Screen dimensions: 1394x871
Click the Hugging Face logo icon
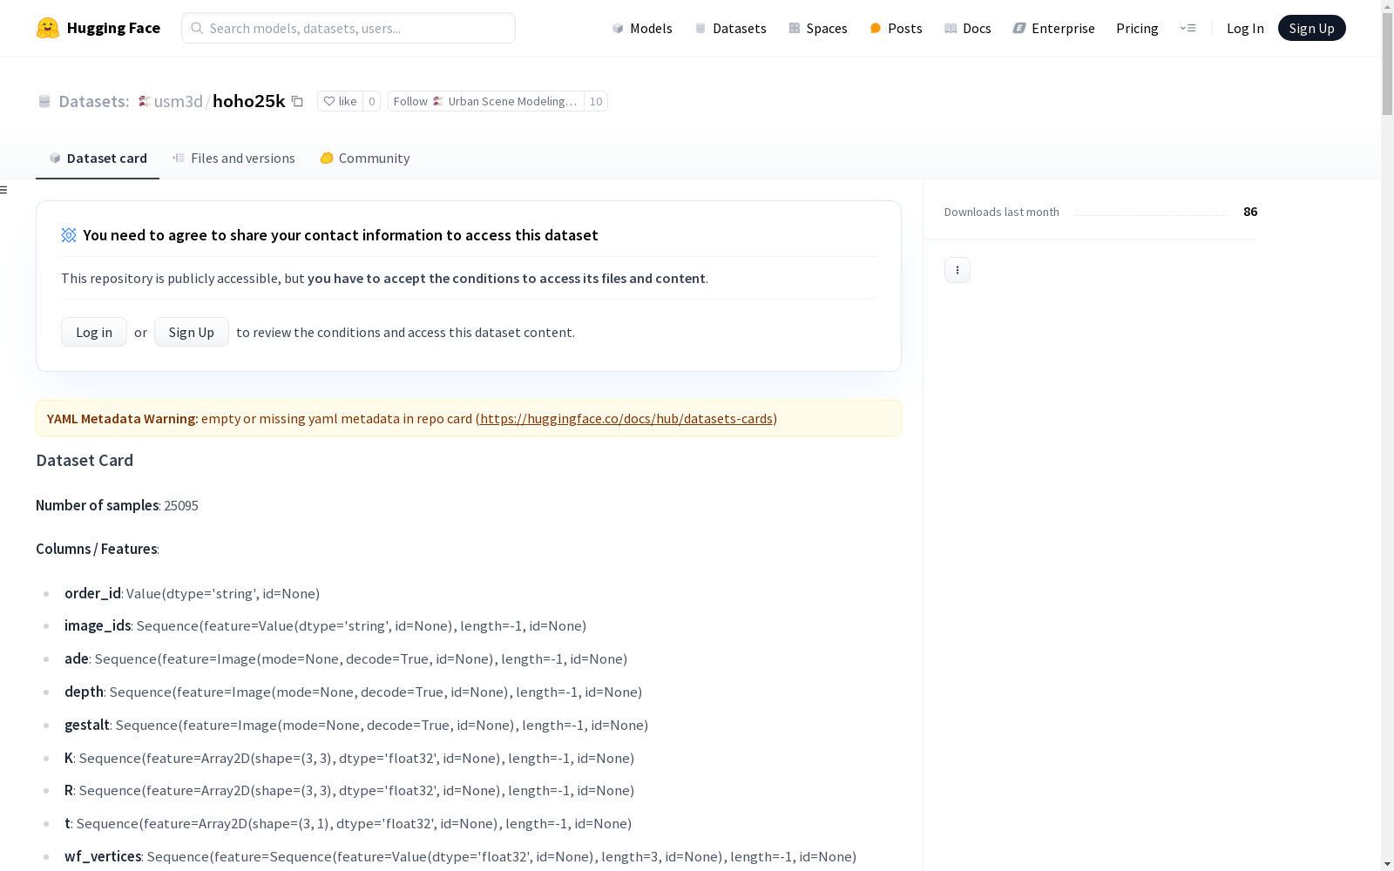coord(48,28)
